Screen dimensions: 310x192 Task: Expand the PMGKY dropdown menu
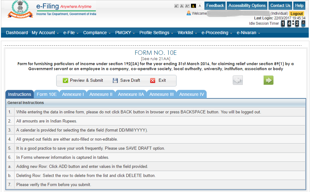[x=125, y=33]
